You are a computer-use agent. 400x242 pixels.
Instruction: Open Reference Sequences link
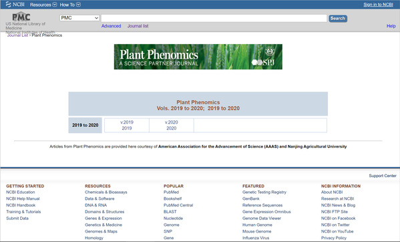[x=262, y=205]
